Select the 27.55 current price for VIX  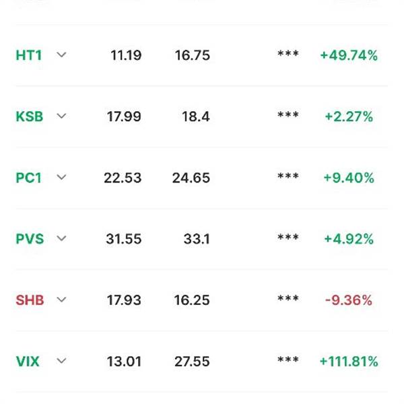click(192, 361)
